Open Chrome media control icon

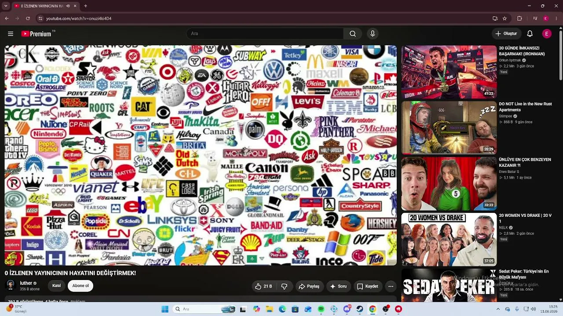[535, 18]
